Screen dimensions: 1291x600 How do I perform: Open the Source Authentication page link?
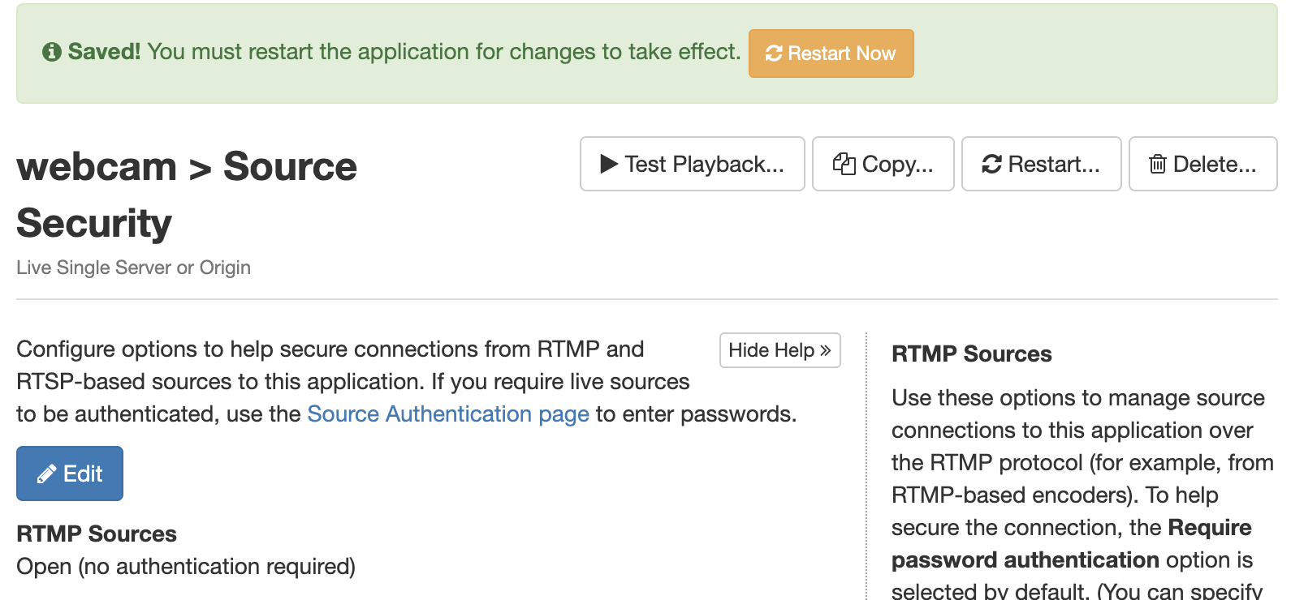447,414
